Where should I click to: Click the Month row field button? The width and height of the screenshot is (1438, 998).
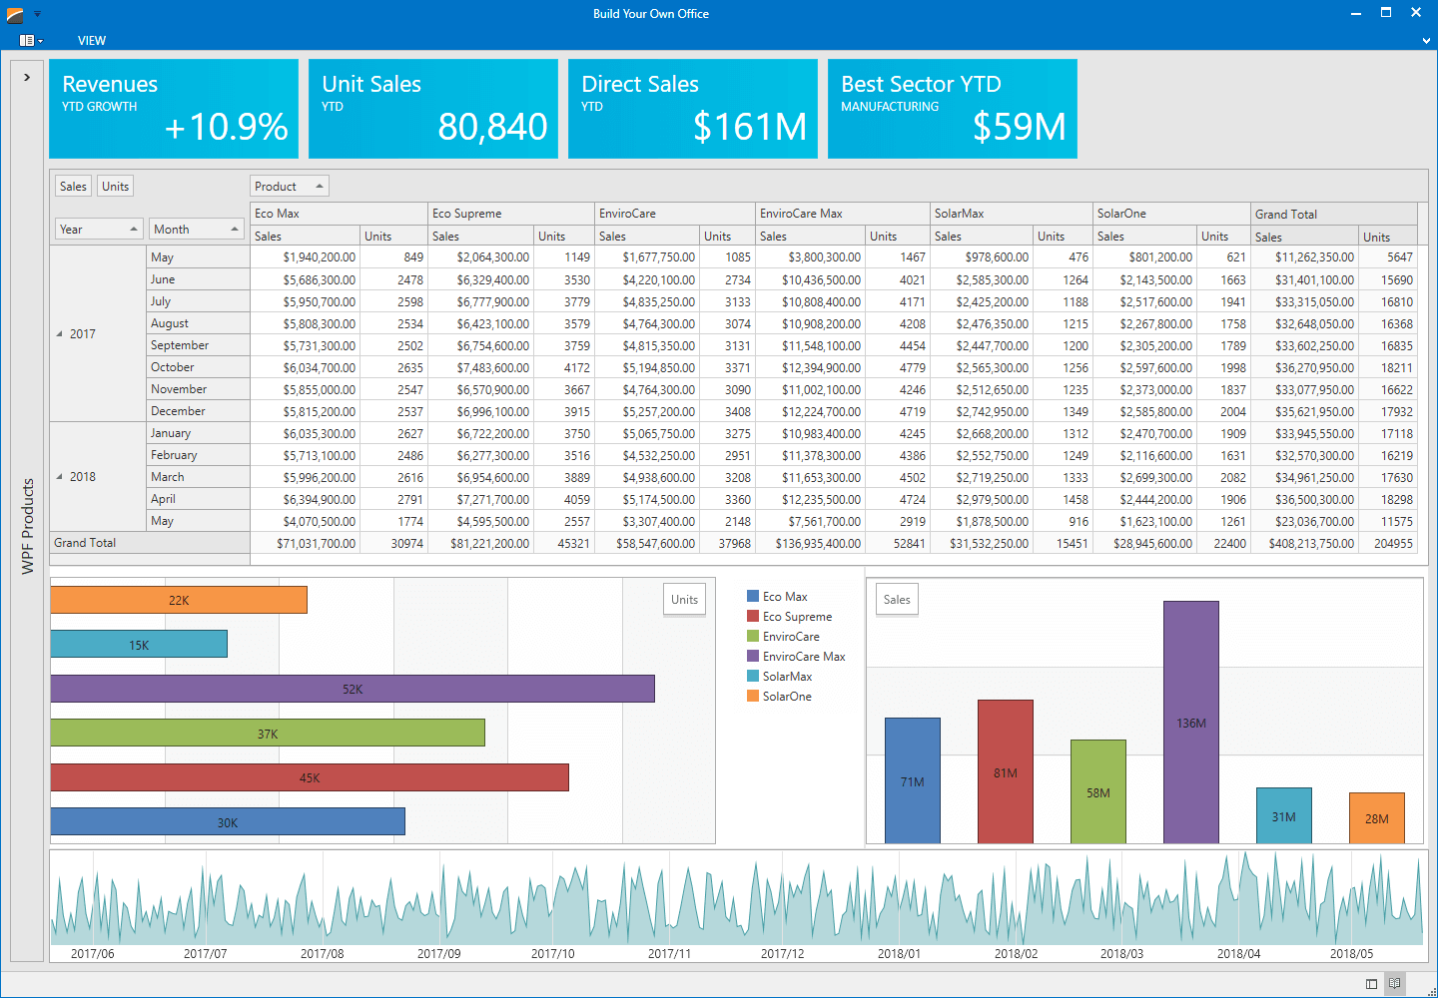click(x=196, y=229)
